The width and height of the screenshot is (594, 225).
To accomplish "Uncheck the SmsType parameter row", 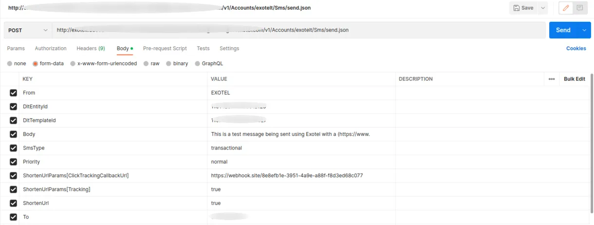I will (x=13, y=148).
